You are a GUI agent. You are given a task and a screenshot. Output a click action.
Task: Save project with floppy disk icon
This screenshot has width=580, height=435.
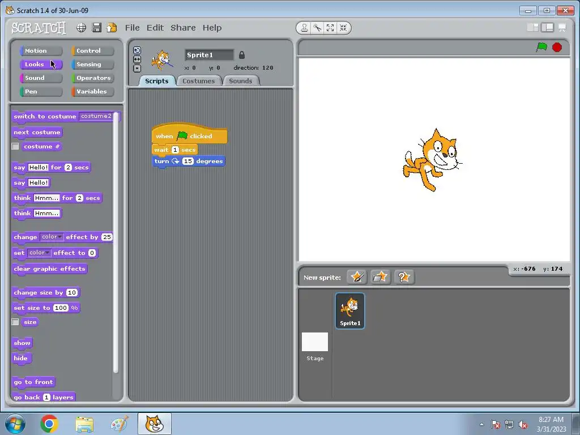coord(96,28)
